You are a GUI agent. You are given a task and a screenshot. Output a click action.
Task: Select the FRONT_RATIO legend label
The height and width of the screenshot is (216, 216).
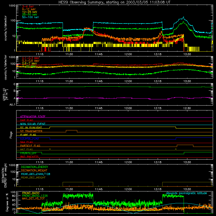pyautogui.click(x=31, y=193)
